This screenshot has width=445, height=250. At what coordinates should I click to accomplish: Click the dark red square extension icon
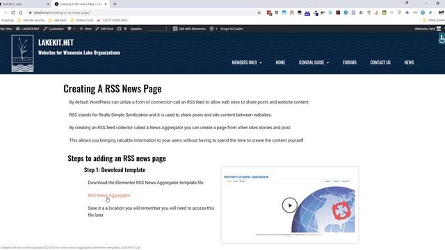point(338,12)
